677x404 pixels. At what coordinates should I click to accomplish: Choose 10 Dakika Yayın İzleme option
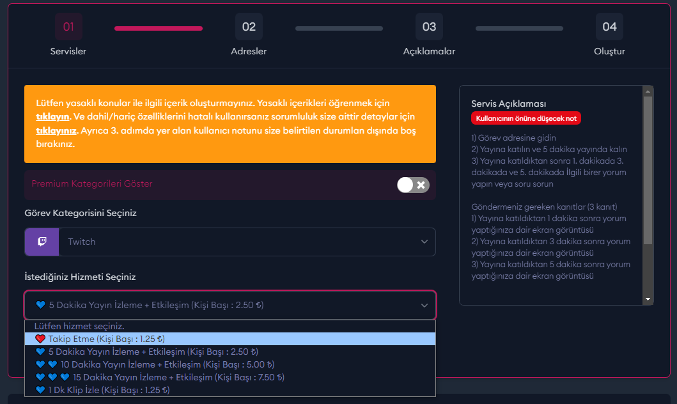(230, 365)
